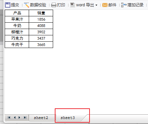
Task: Click the Word export document icon
Action: [72, 5]
